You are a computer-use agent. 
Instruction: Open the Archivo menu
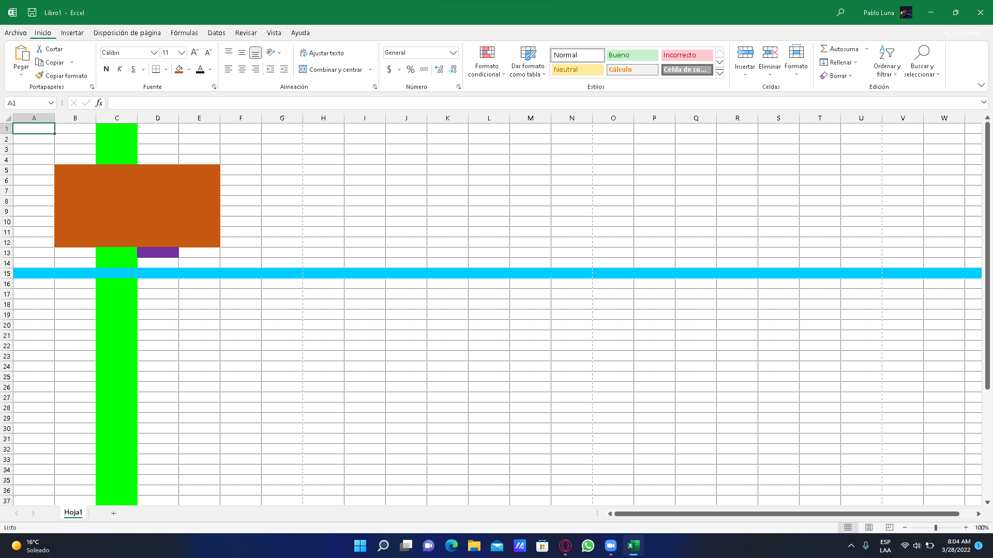(x=16, y=33)
